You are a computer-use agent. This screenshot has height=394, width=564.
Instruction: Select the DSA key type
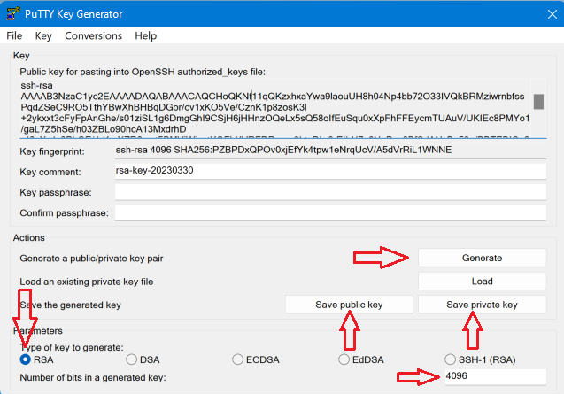132,359
